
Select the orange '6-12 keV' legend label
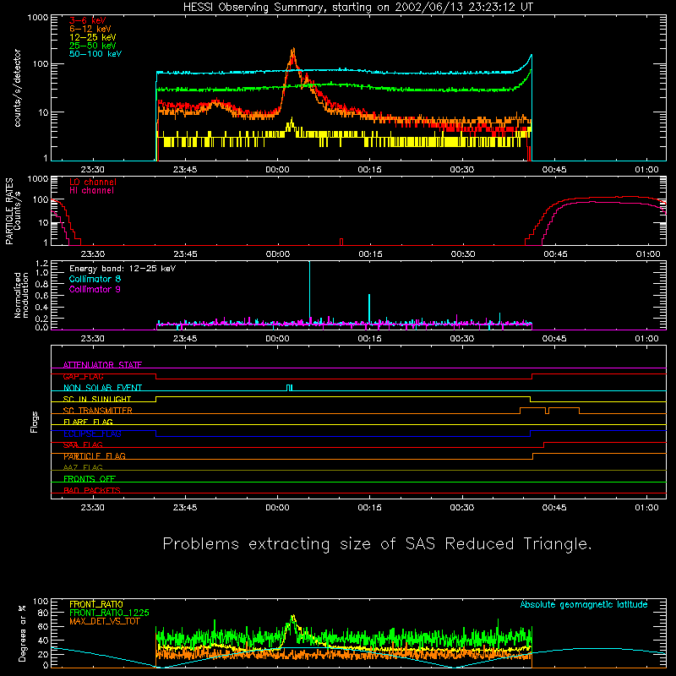[90, 29]
